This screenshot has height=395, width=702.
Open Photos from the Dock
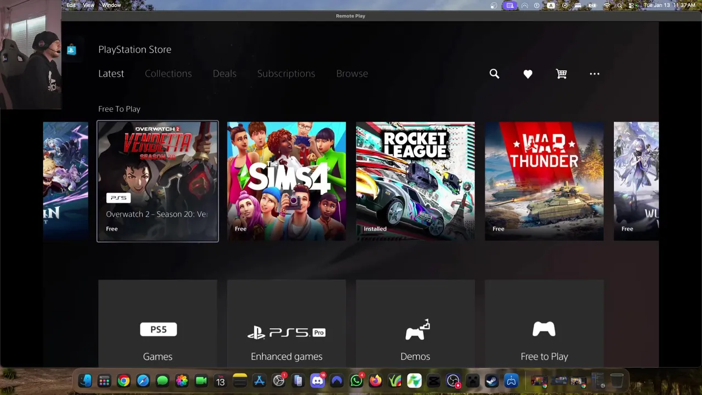(x=182, y=381)
